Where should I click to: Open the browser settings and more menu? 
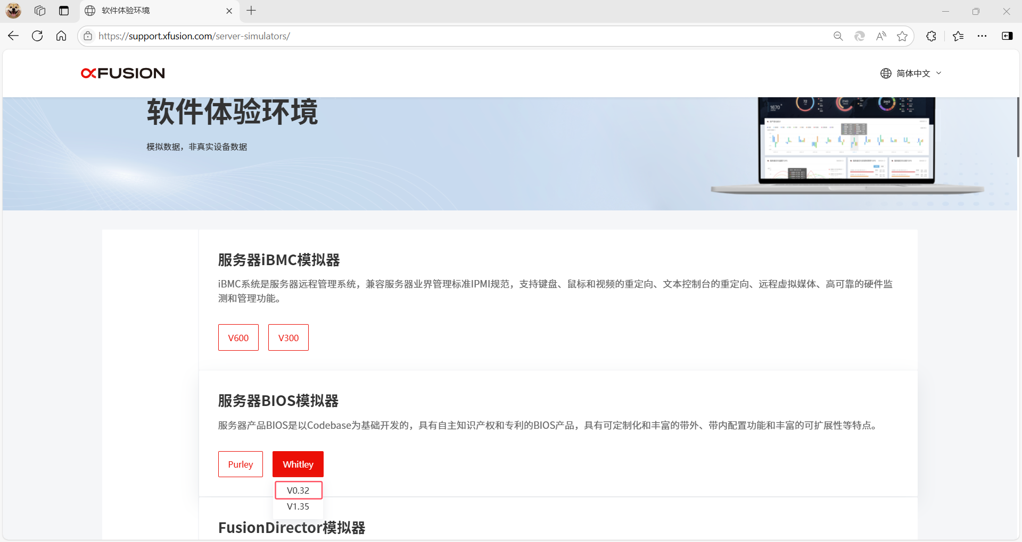pos(982,36)
